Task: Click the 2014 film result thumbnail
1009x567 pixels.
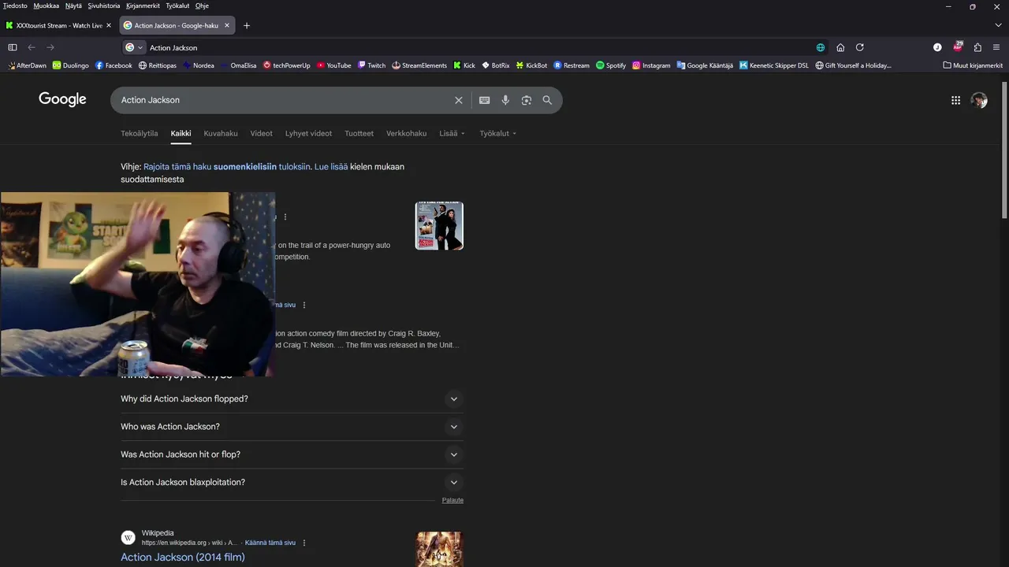Action: click(x=439, y=550)
